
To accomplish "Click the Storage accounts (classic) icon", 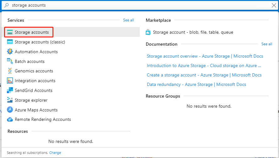I will tap(10, 42).
